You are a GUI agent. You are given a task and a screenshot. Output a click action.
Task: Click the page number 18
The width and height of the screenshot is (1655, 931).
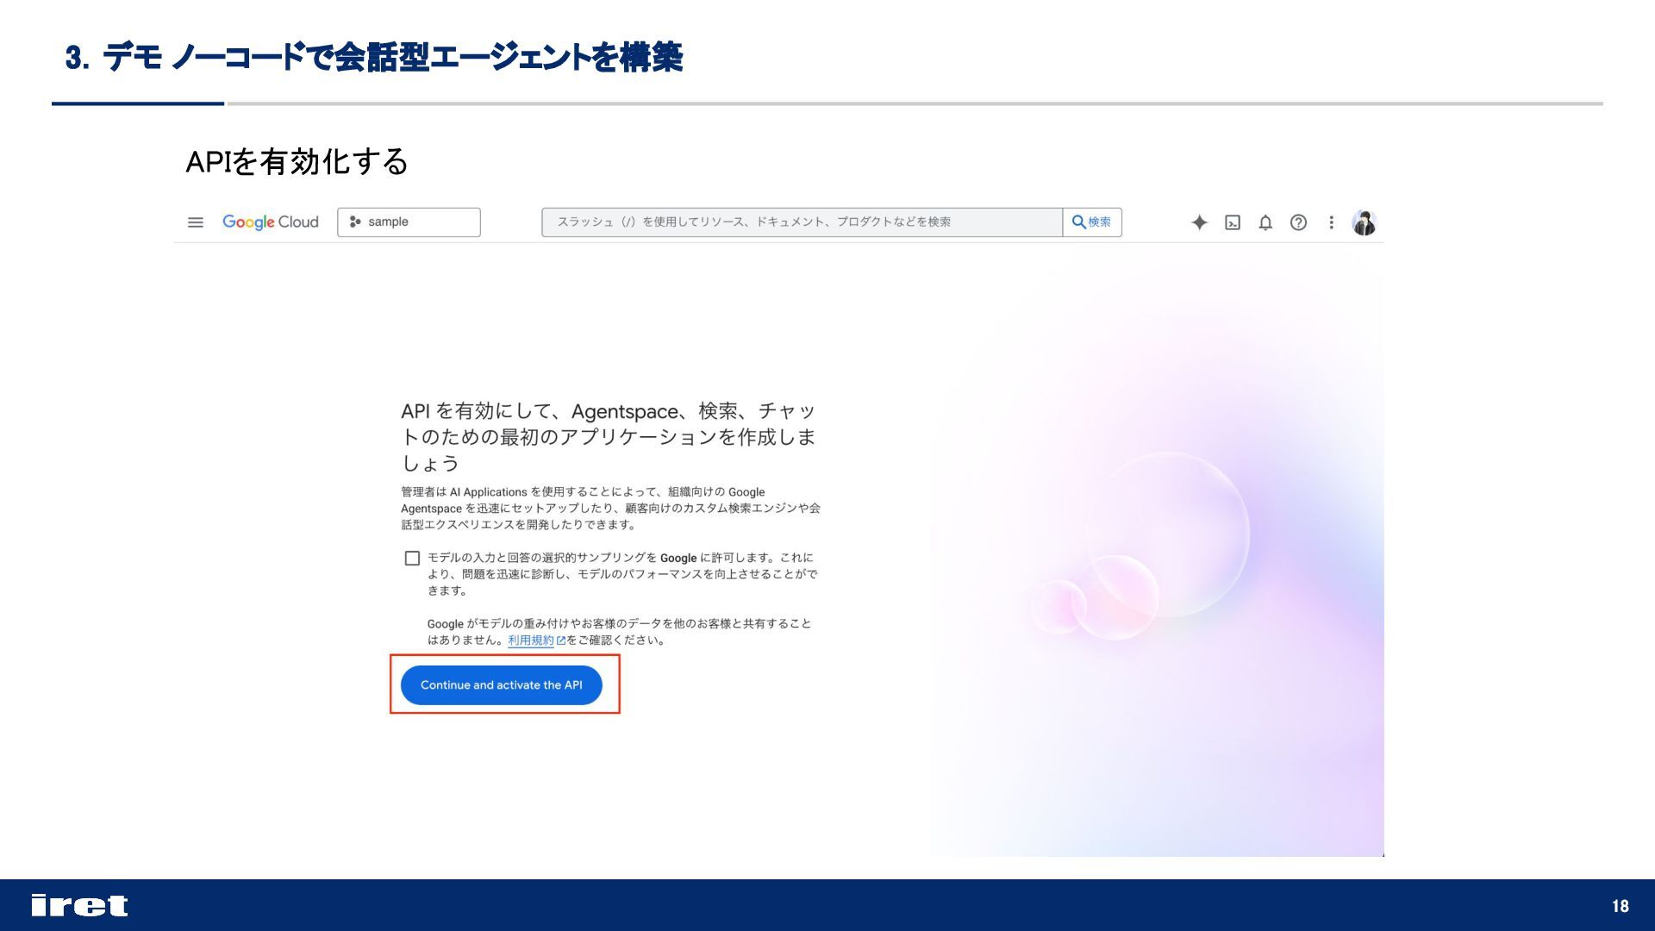click(x=1621, y=906)
